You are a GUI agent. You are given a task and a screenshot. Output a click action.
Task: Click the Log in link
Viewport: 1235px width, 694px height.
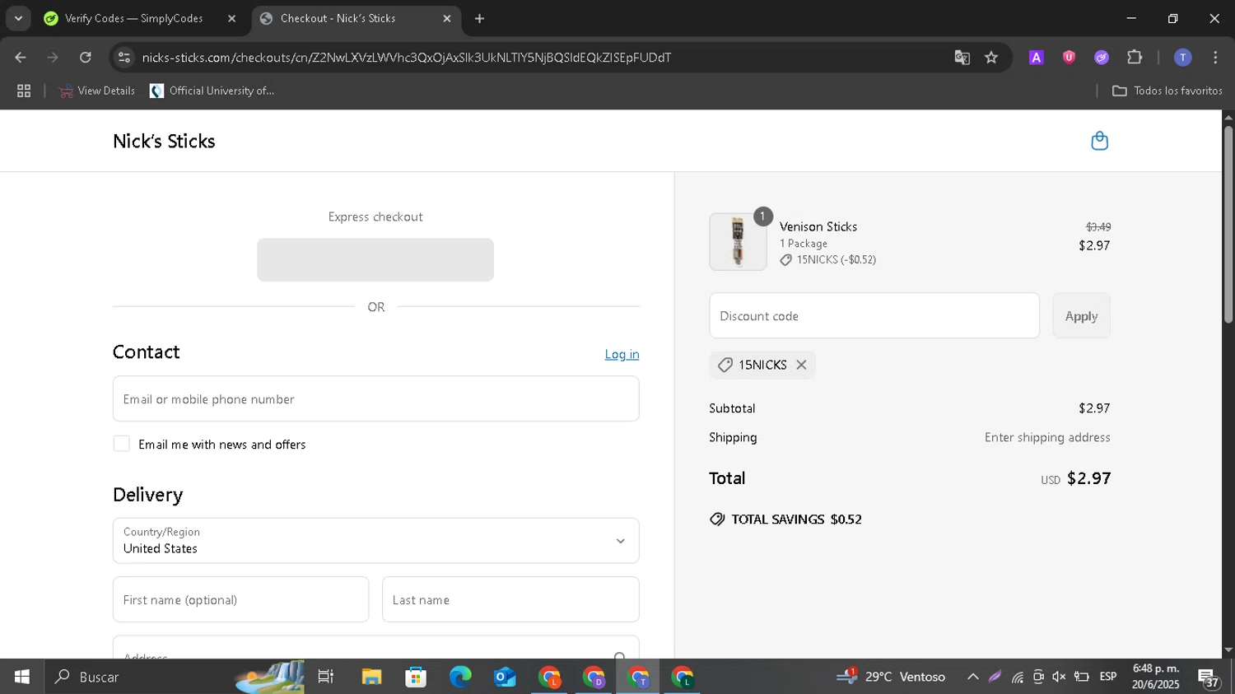tap(622, 354)
